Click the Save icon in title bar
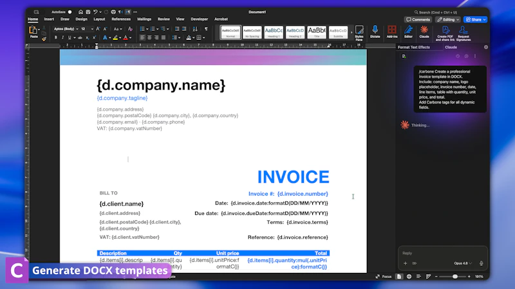The width and height of the screenshot is (515, 289). [88, 12]
